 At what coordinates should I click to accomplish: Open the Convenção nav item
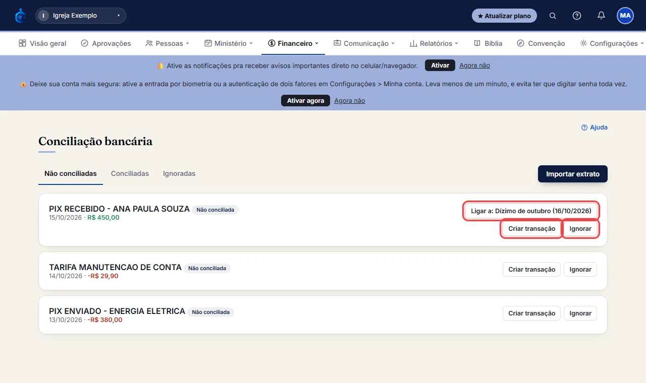(x=541, y=43)
